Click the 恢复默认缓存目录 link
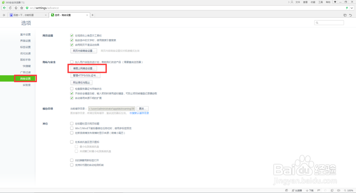356x193 pixels. click(139, 113)
